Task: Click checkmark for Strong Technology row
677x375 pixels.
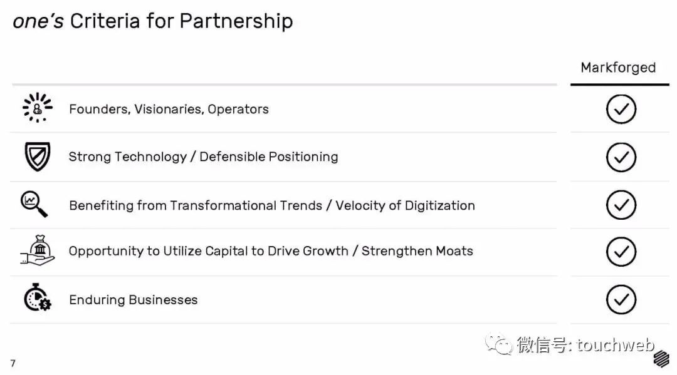Action: click(x=621, y=157)
